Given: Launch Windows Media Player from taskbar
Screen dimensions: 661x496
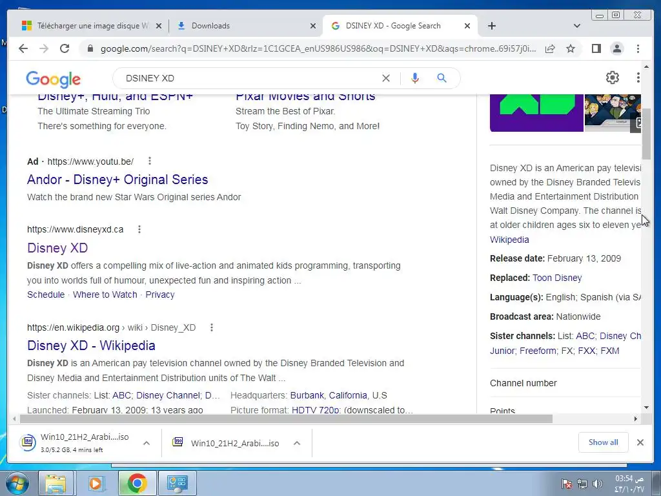Looking at the screenshot, I should 96,483.
